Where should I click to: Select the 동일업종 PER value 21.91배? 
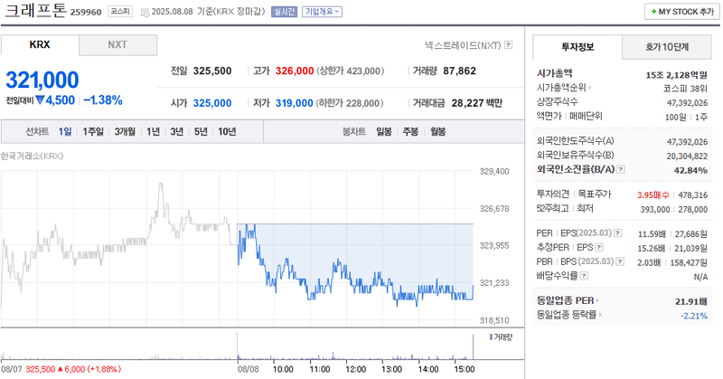(691, 301)
